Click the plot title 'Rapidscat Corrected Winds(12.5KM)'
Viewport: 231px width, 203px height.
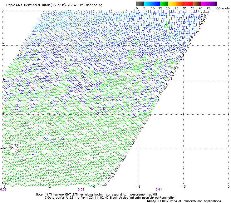coord(36,5)
